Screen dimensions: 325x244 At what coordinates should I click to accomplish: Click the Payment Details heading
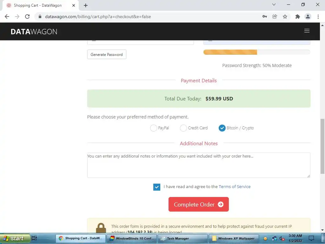coord(199,80)
